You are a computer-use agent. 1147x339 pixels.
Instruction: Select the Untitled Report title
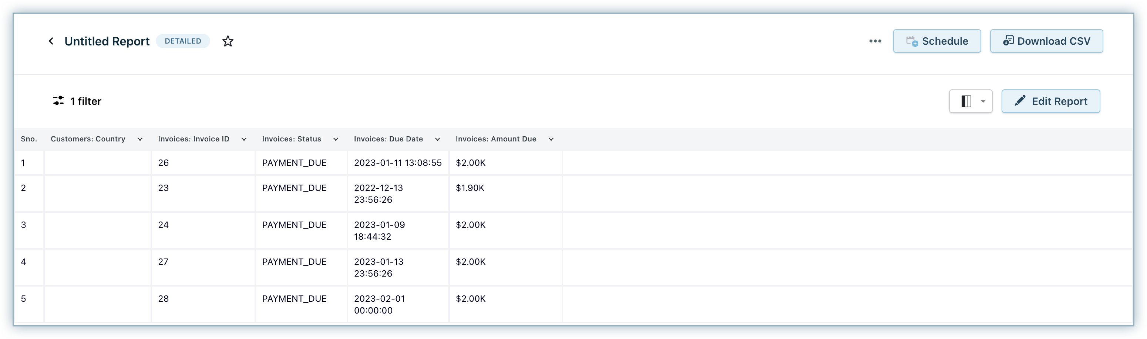pyautogui.click(x=107, y=41)
